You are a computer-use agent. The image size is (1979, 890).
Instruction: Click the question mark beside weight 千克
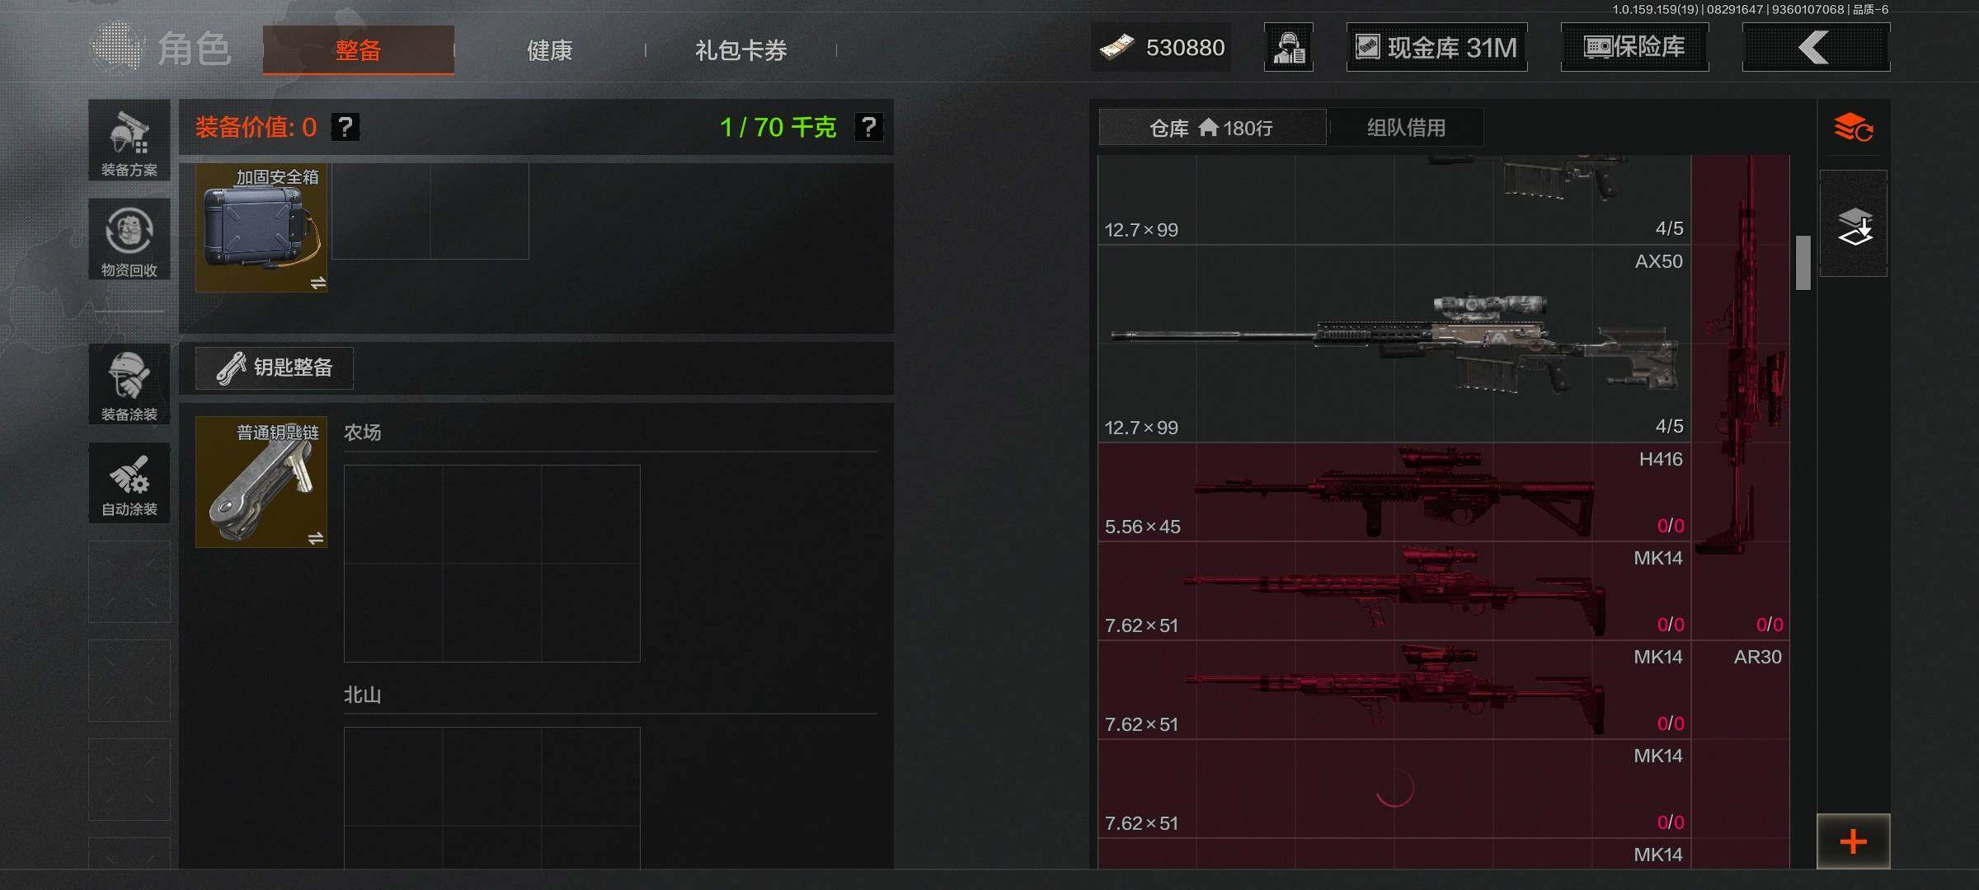click(x=868, y=127)
